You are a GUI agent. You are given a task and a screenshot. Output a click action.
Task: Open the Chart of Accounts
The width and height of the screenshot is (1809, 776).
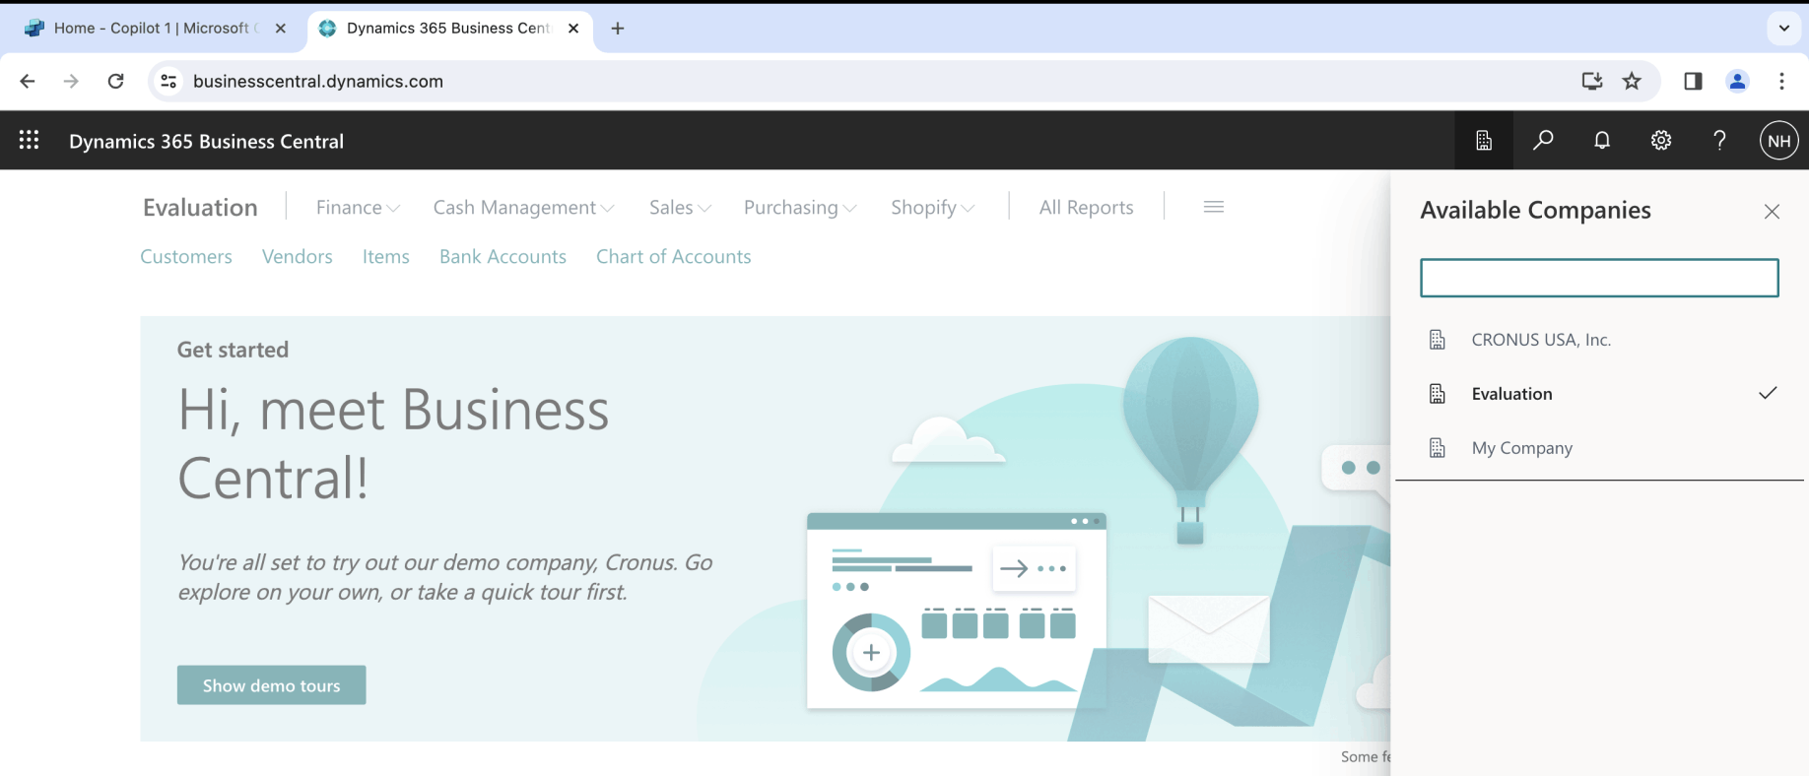(674, 256)
